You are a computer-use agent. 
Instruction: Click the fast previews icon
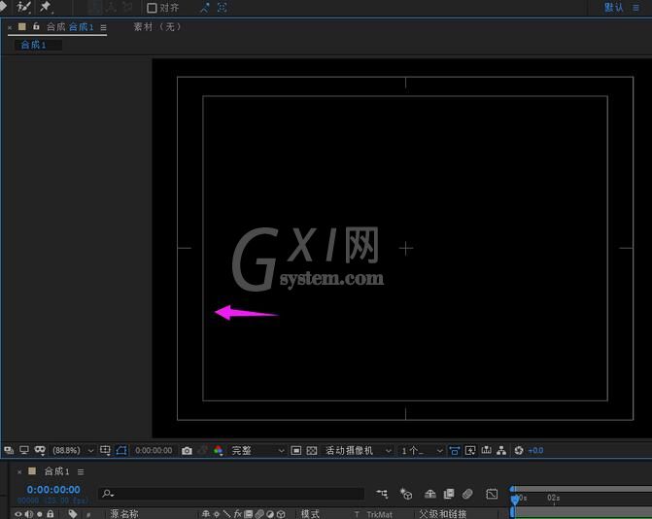pyautogui.click(x=470, y=450)
